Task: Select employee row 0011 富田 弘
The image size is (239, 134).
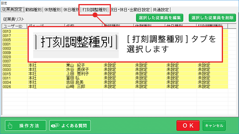Action: point(115,78)
